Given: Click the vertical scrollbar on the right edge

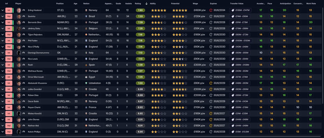Looking at the screenshot, I should (323, 55).
